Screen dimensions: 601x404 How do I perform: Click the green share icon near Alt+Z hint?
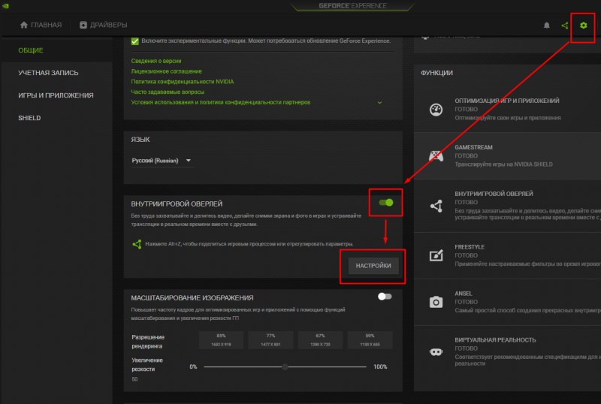pos(137,244)
